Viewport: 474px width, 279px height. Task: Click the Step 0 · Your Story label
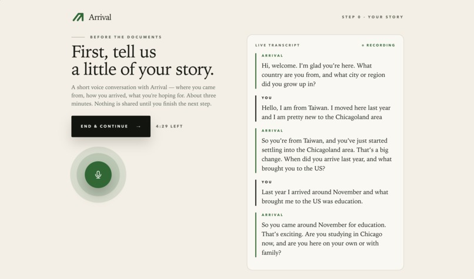372,17
